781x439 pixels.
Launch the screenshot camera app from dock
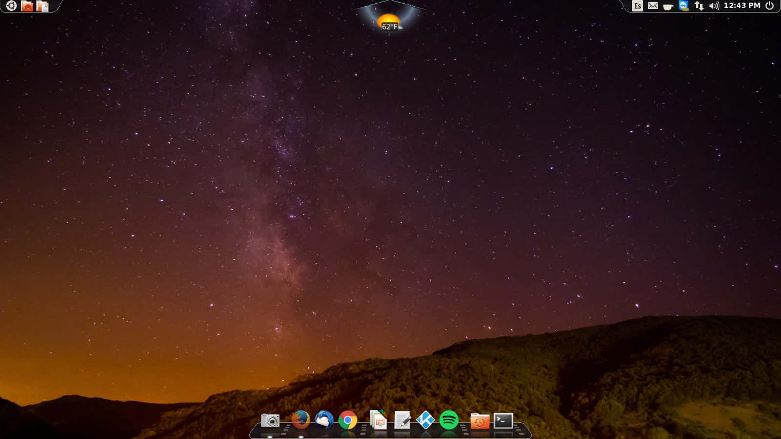[270, 420]
